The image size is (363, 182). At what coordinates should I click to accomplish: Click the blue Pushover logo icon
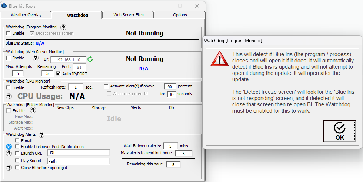click(x=9, y=147)
